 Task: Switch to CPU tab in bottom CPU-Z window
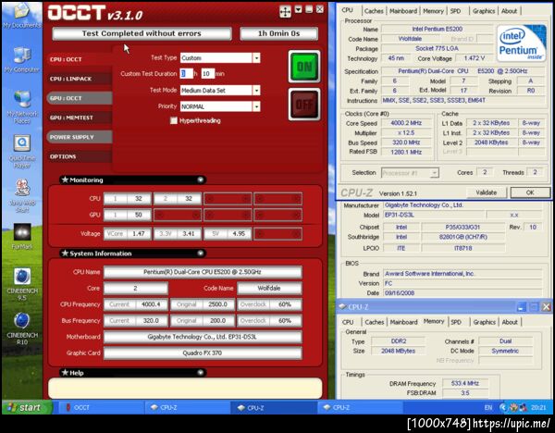tap(348, 322)
